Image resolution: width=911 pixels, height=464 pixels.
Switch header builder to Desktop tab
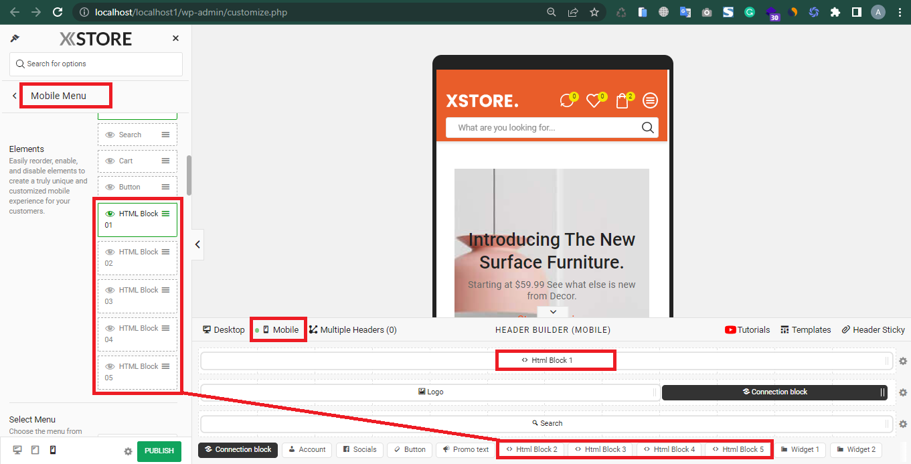224,329
